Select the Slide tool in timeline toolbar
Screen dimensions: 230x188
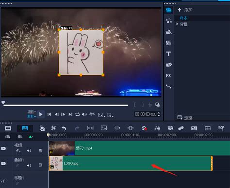(131, 128)
